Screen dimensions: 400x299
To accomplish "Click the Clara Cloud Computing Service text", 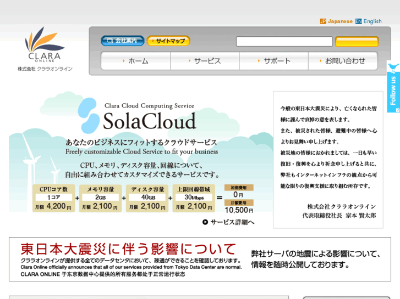I will [x=149, y=105].
